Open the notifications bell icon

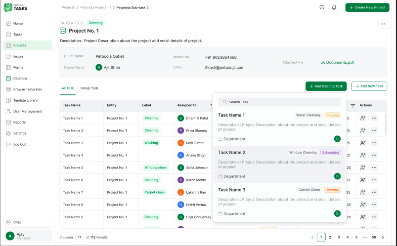point(334,7)
